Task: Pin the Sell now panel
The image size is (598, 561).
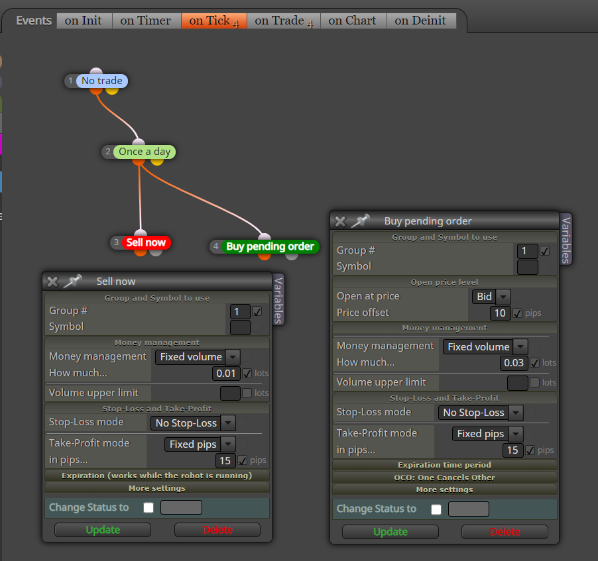Action: (72, 281)
